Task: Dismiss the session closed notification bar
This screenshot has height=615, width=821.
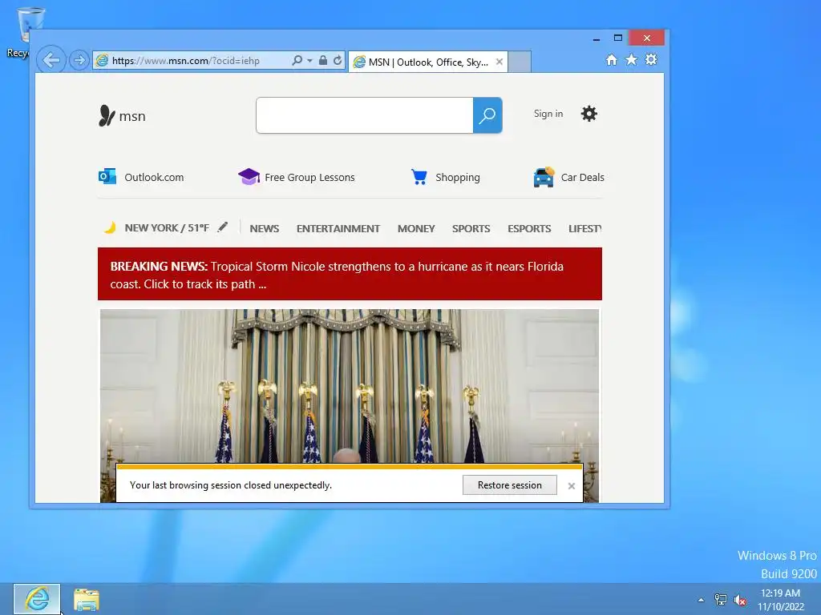Action: [571, 486]
